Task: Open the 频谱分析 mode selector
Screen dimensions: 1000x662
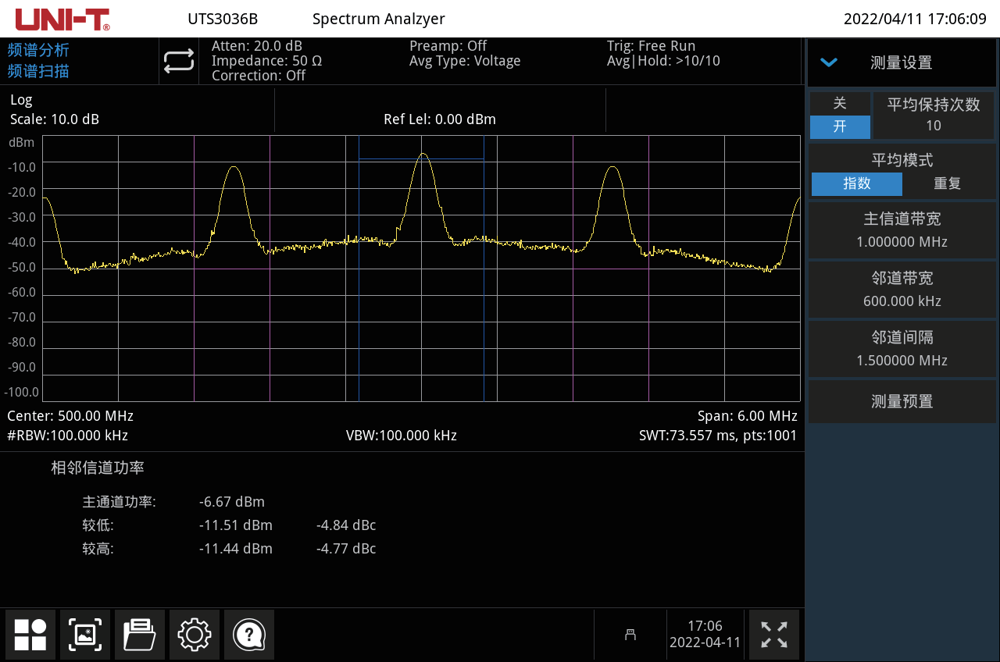Action: point(38,50)
